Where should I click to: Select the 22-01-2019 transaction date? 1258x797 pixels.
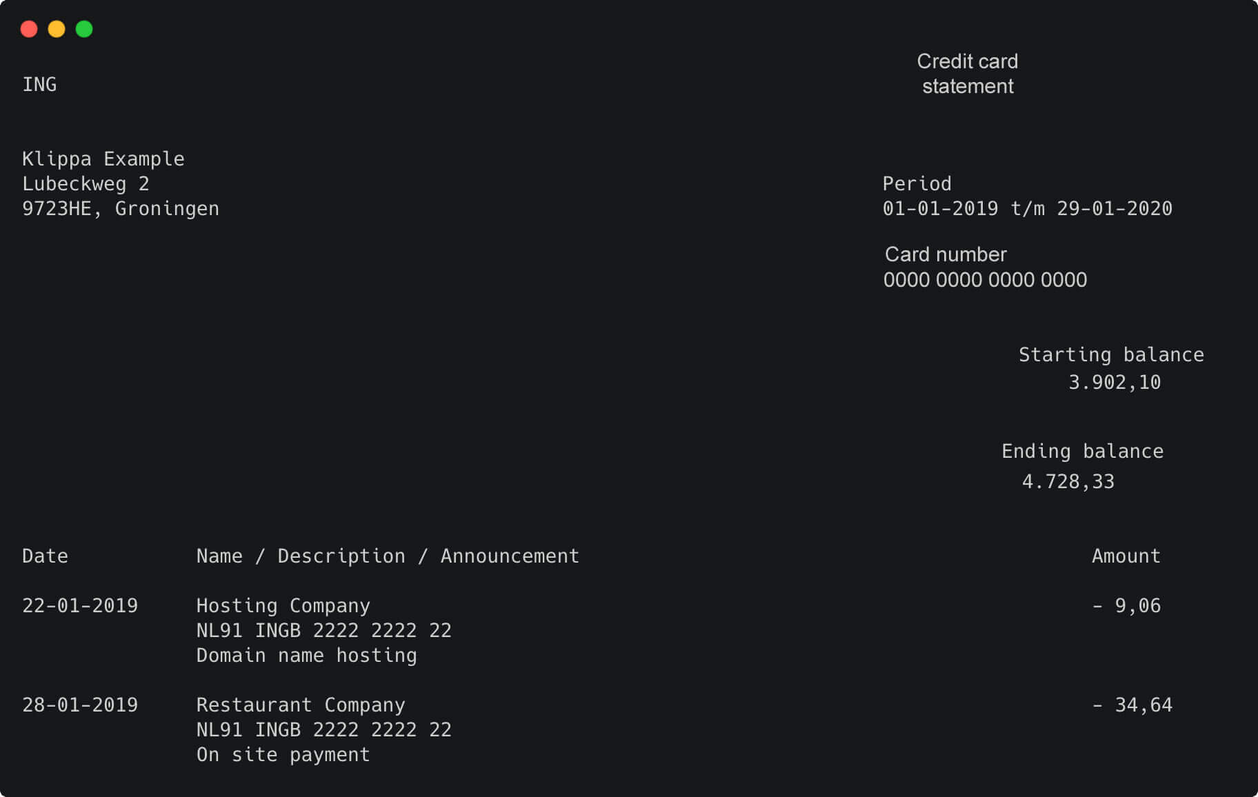80,606
